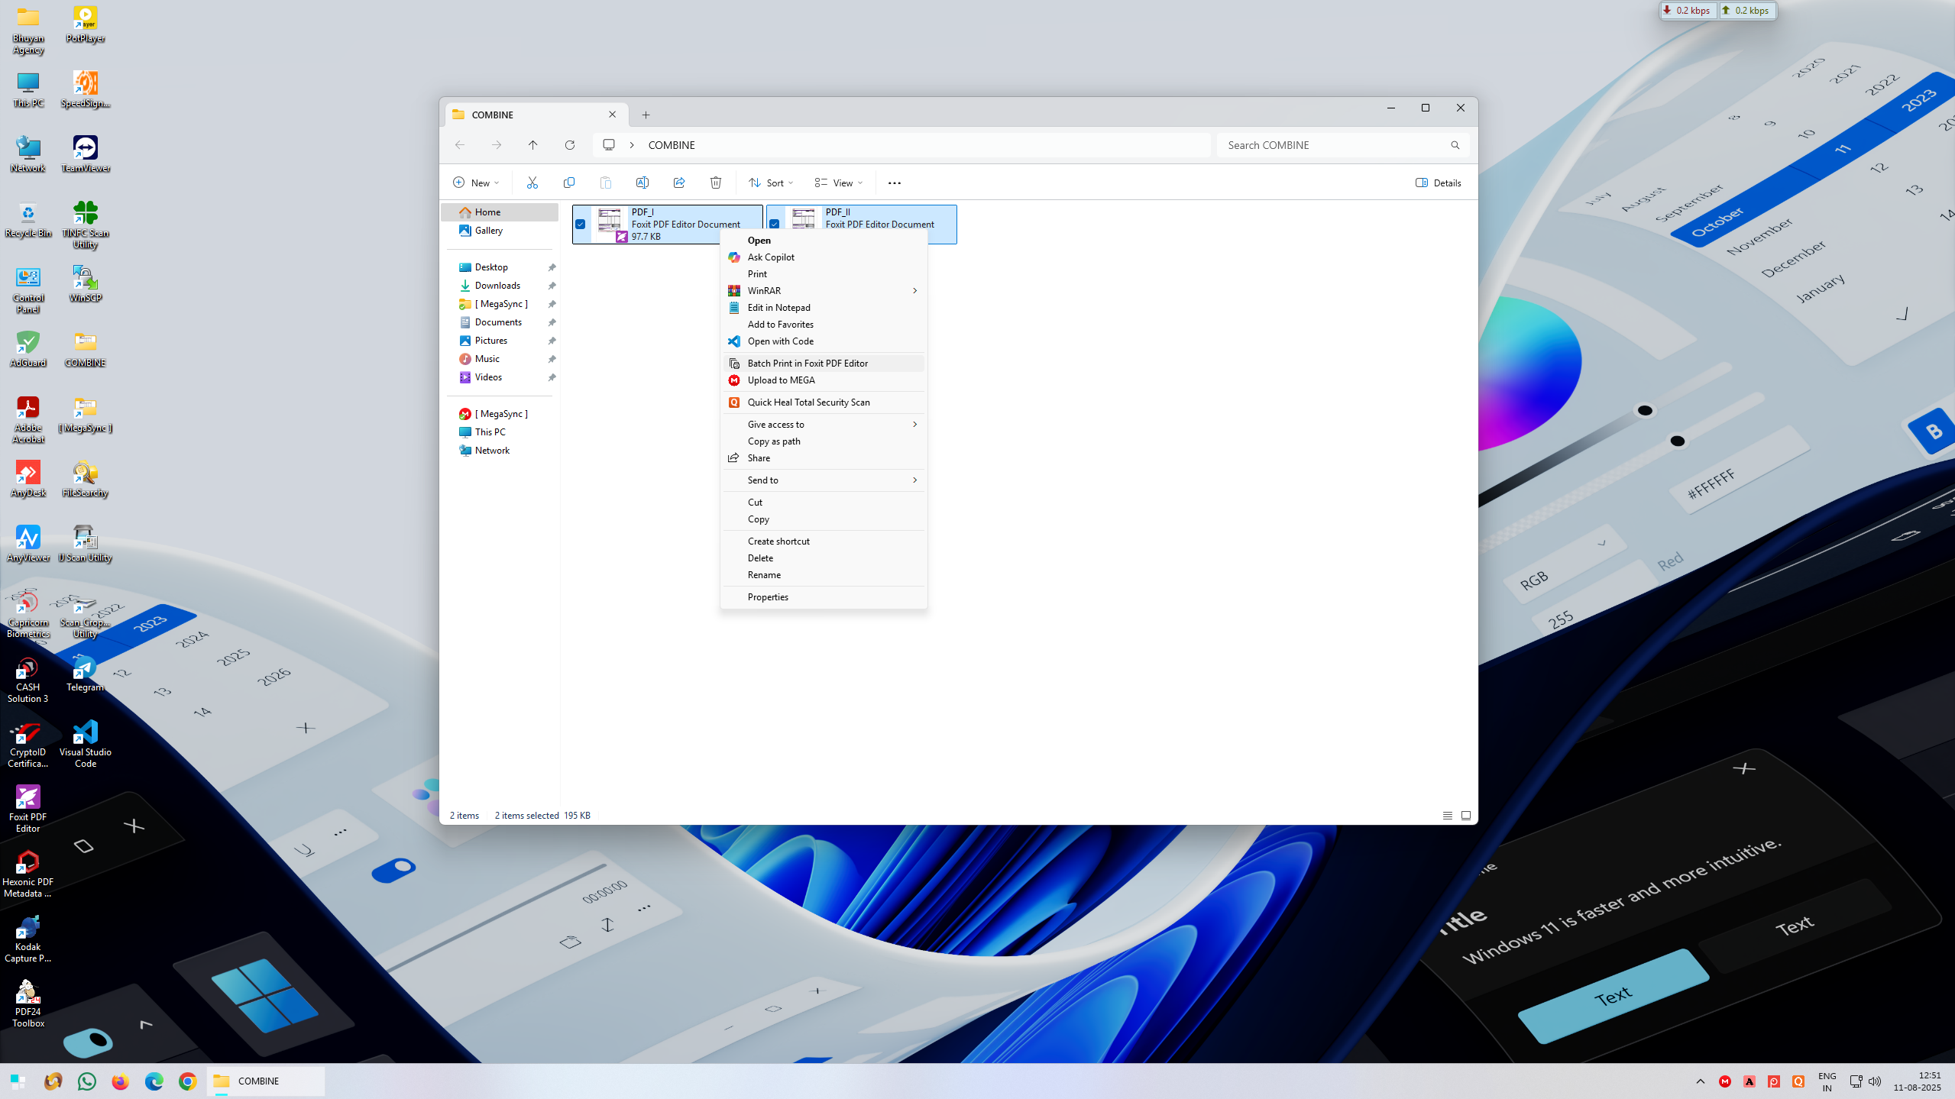The height and width of the screenshot is (1099, 1955).
Task: Select Telegram desktop icon
Action: (x=85, y=674)
